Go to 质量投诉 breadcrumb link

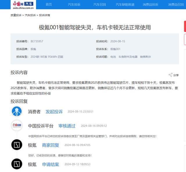pyautogui.click(x=16, y=15)
